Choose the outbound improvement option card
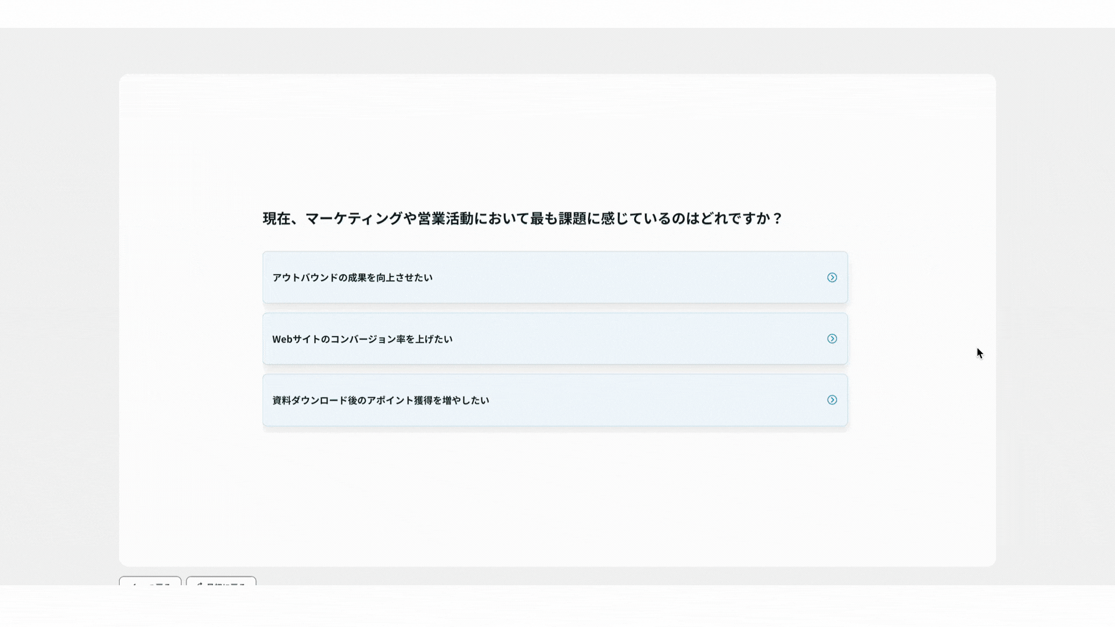The image size is (1115, 627). (555, 278)
